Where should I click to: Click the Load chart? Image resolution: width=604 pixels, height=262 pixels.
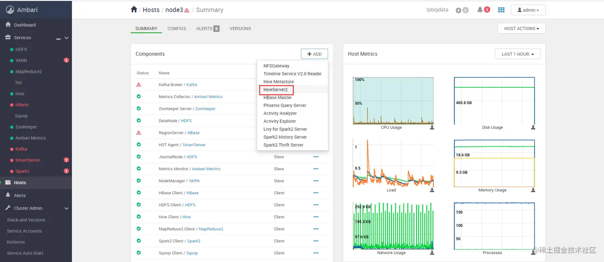(393, 164)
